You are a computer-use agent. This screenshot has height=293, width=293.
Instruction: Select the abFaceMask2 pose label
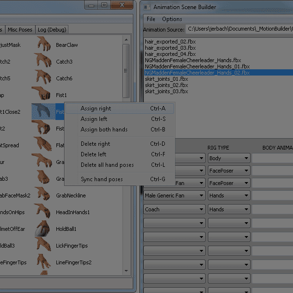pos(15,195)
